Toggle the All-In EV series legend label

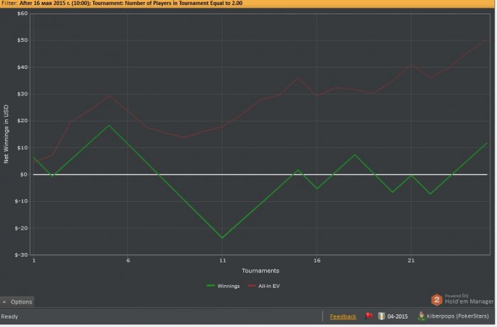coord(269,286)
